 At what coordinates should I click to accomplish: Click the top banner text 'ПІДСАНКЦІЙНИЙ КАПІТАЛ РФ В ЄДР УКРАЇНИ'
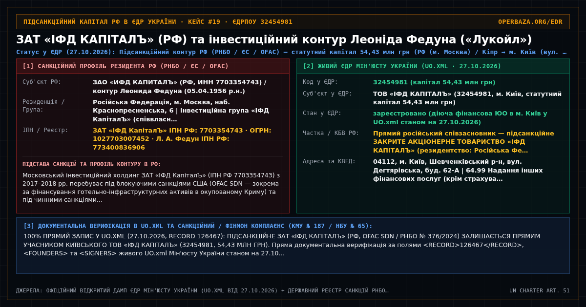(x=100, y=22)
